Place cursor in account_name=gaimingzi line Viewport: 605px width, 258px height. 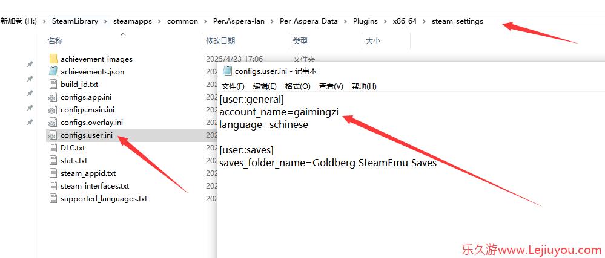279,112
